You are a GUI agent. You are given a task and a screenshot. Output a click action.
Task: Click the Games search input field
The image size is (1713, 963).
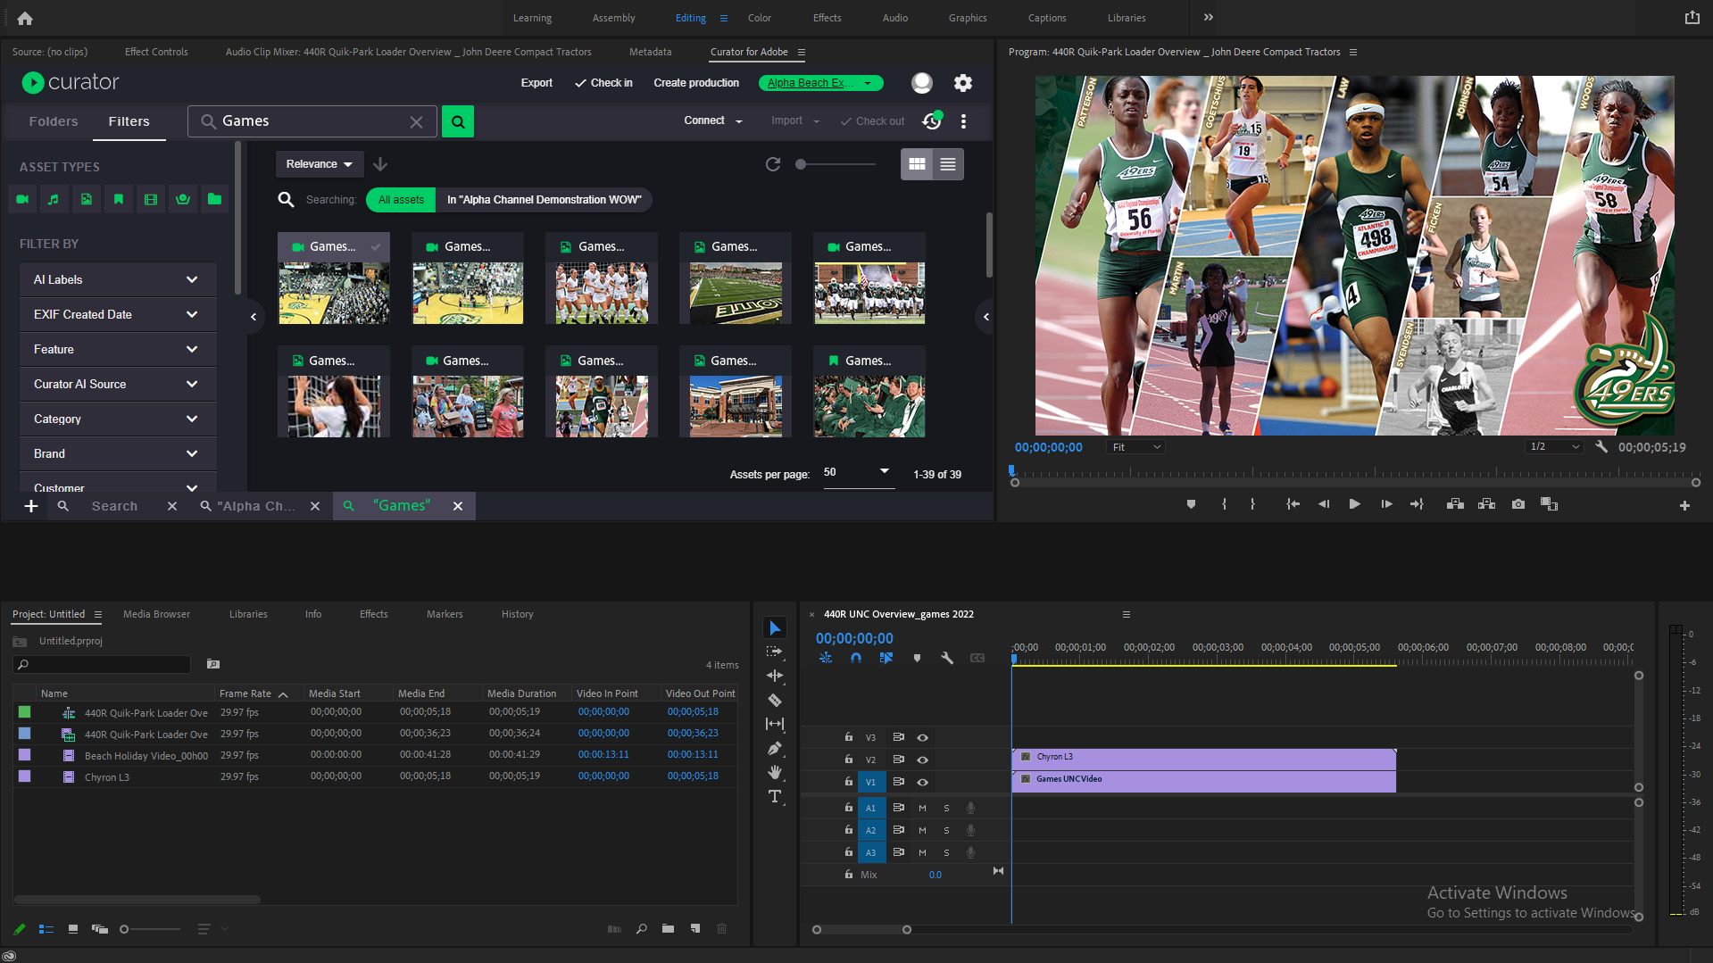coord(312,121)
